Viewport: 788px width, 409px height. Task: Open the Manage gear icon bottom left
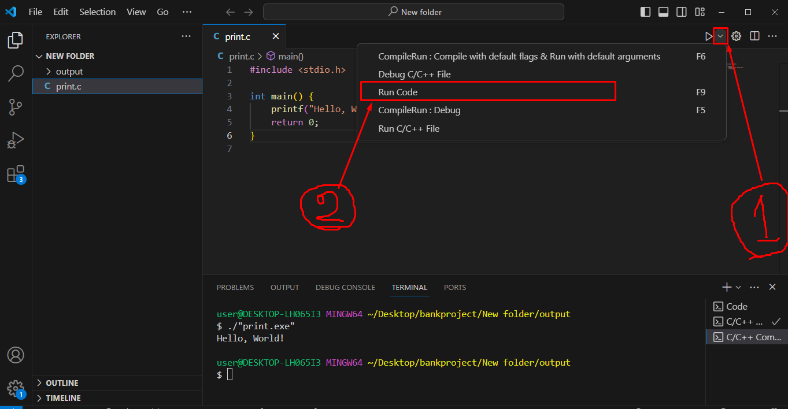[x=15, y=388]
